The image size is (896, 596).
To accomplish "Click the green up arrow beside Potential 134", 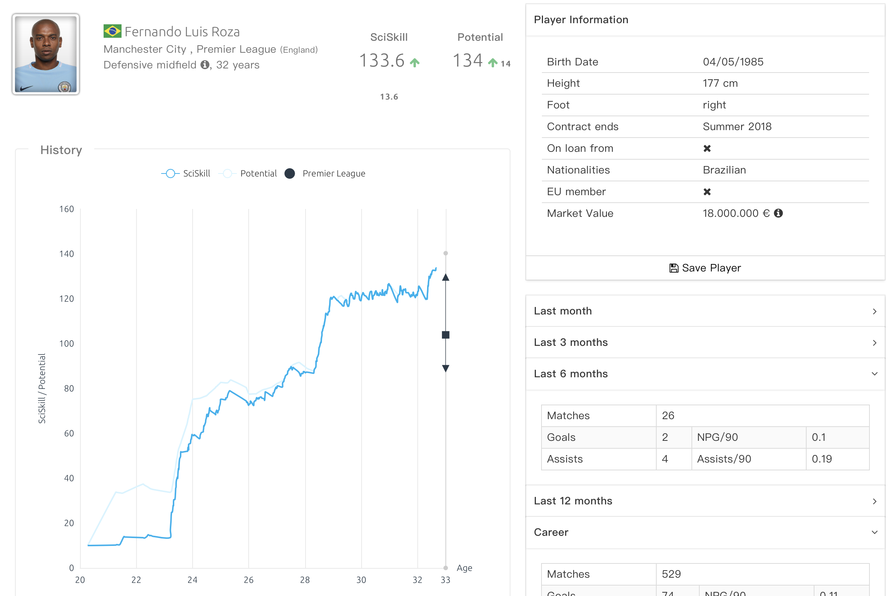I will pyautogui.click(x=493, y=63).
